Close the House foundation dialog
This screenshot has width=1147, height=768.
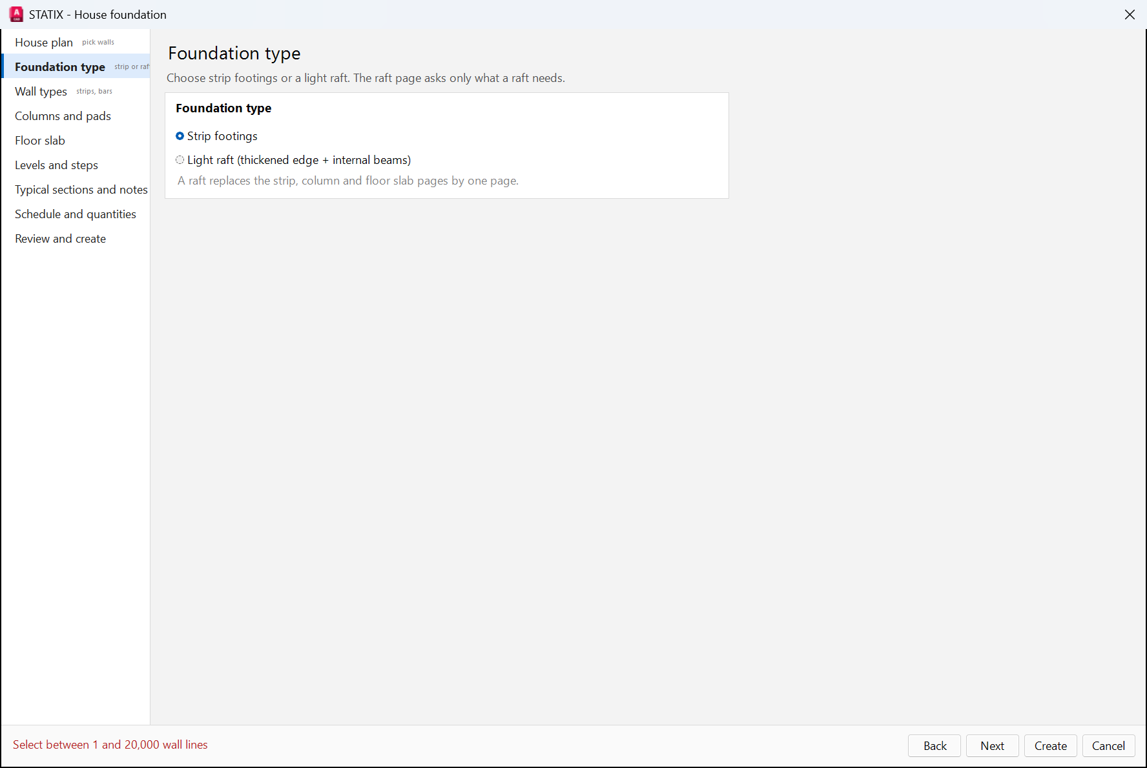click(1130, 14)
